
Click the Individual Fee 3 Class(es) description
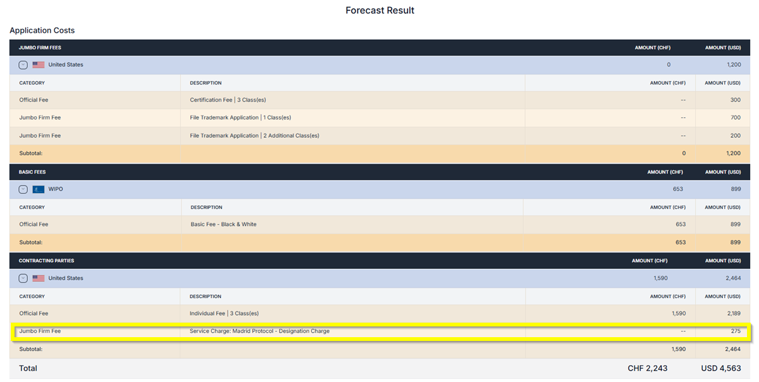tap(224, 314)
